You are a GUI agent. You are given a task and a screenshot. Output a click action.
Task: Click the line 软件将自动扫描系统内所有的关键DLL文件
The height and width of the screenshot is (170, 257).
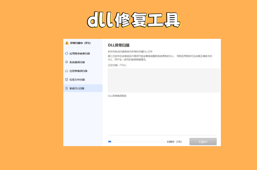tap(130, 52)
